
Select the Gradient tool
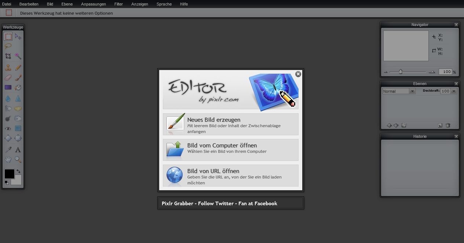click(8, 88)
